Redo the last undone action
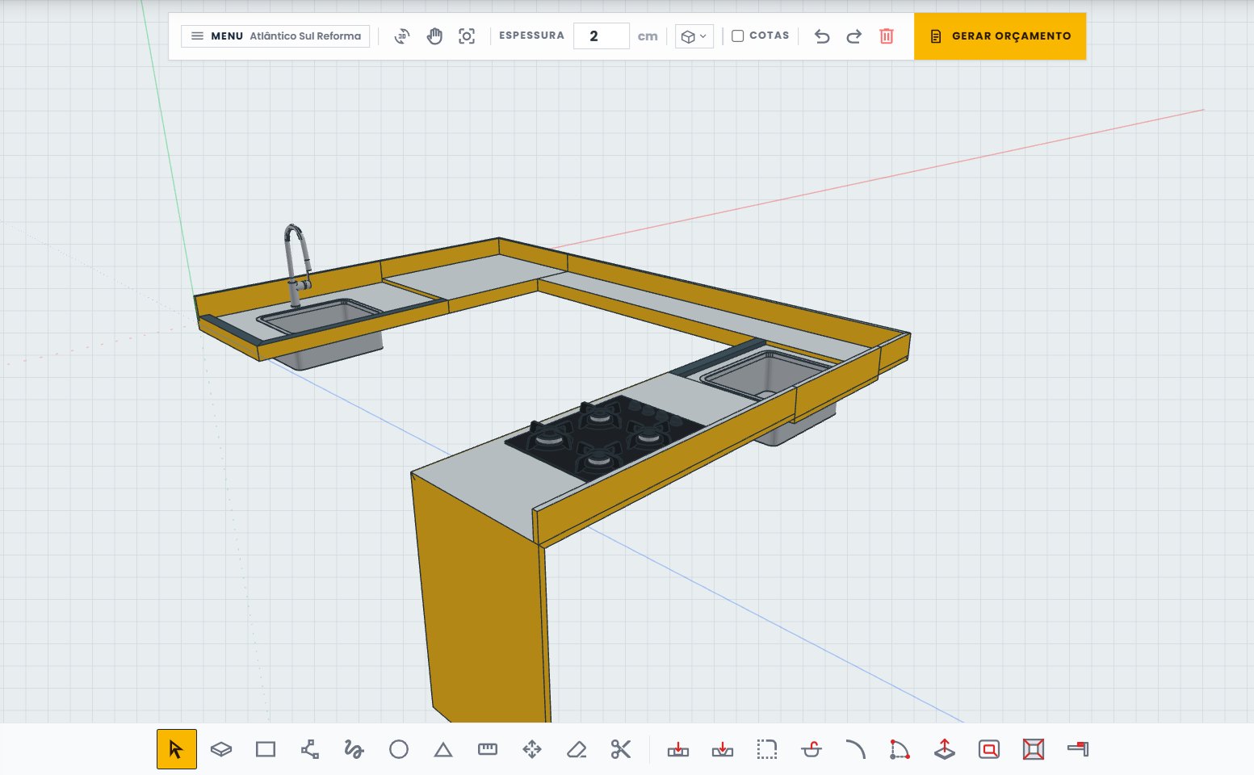The image size is (1254, 775). (854, 36)
